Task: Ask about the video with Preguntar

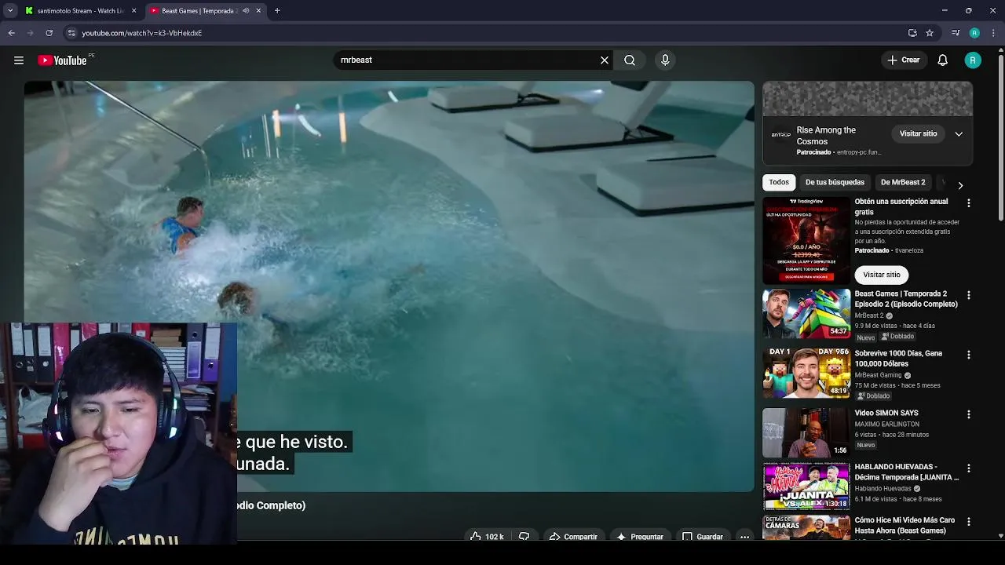Action: 640,537
